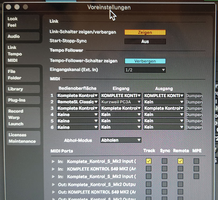Enable Track for first Komplete_Kontrol_S_Mk2 Output

click(149, 184)
